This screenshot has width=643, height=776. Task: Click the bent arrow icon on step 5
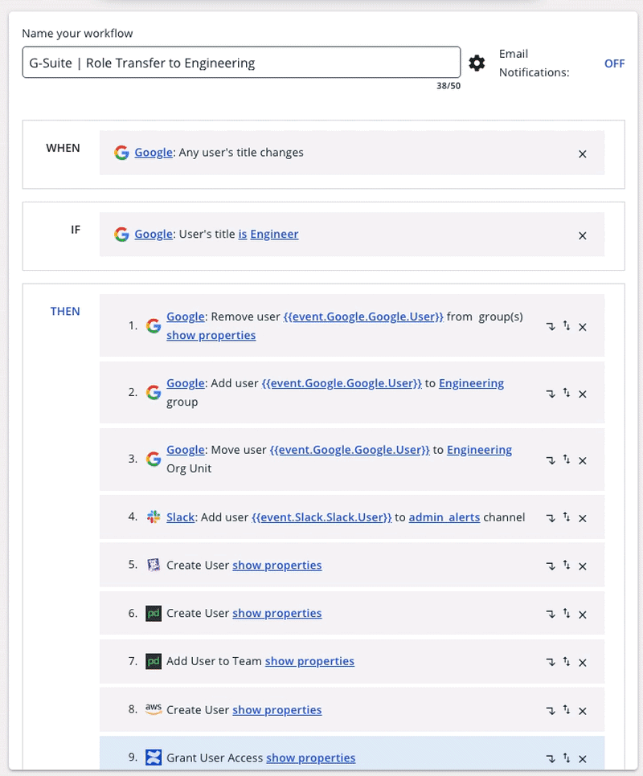tap(551, 566)
